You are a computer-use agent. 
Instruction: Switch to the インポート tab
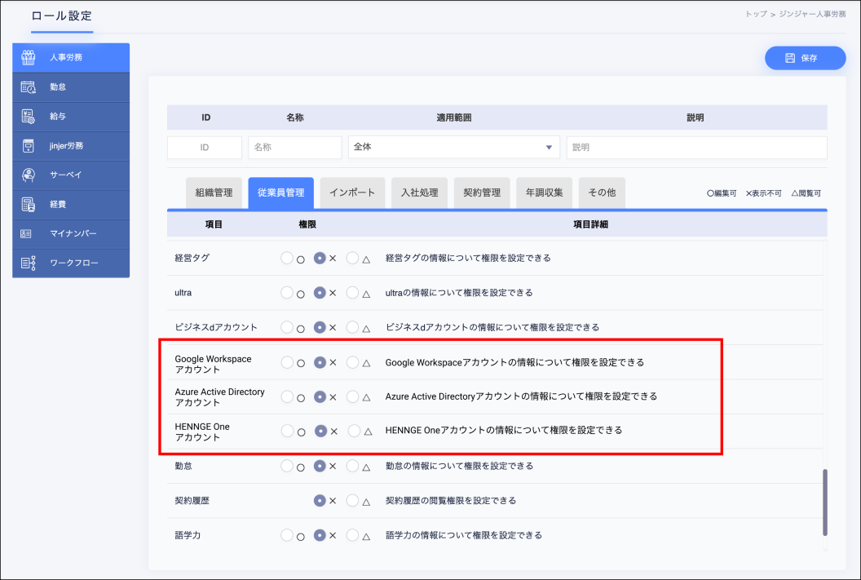(352, 193)
